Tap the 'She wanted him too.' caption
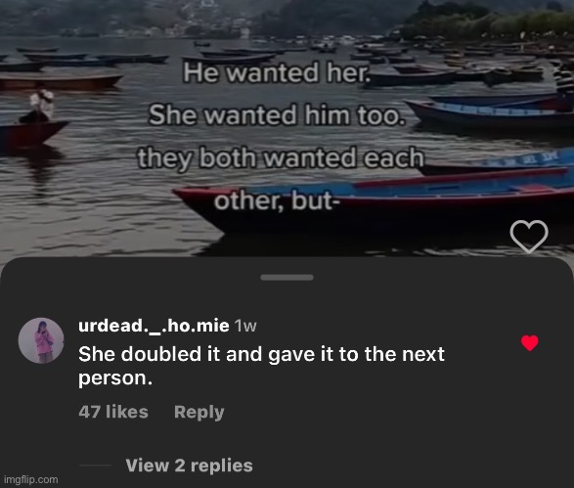574x488 pixels. pos(277,115)
